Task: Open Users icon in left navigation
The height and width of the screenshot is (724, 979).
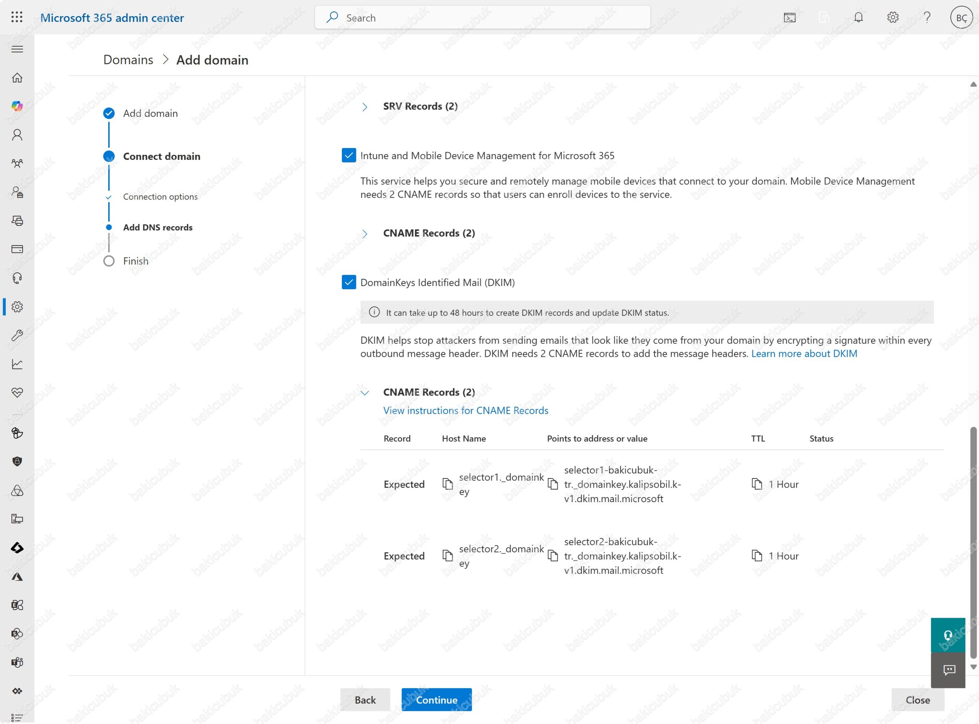Action: tap(17, 135)
